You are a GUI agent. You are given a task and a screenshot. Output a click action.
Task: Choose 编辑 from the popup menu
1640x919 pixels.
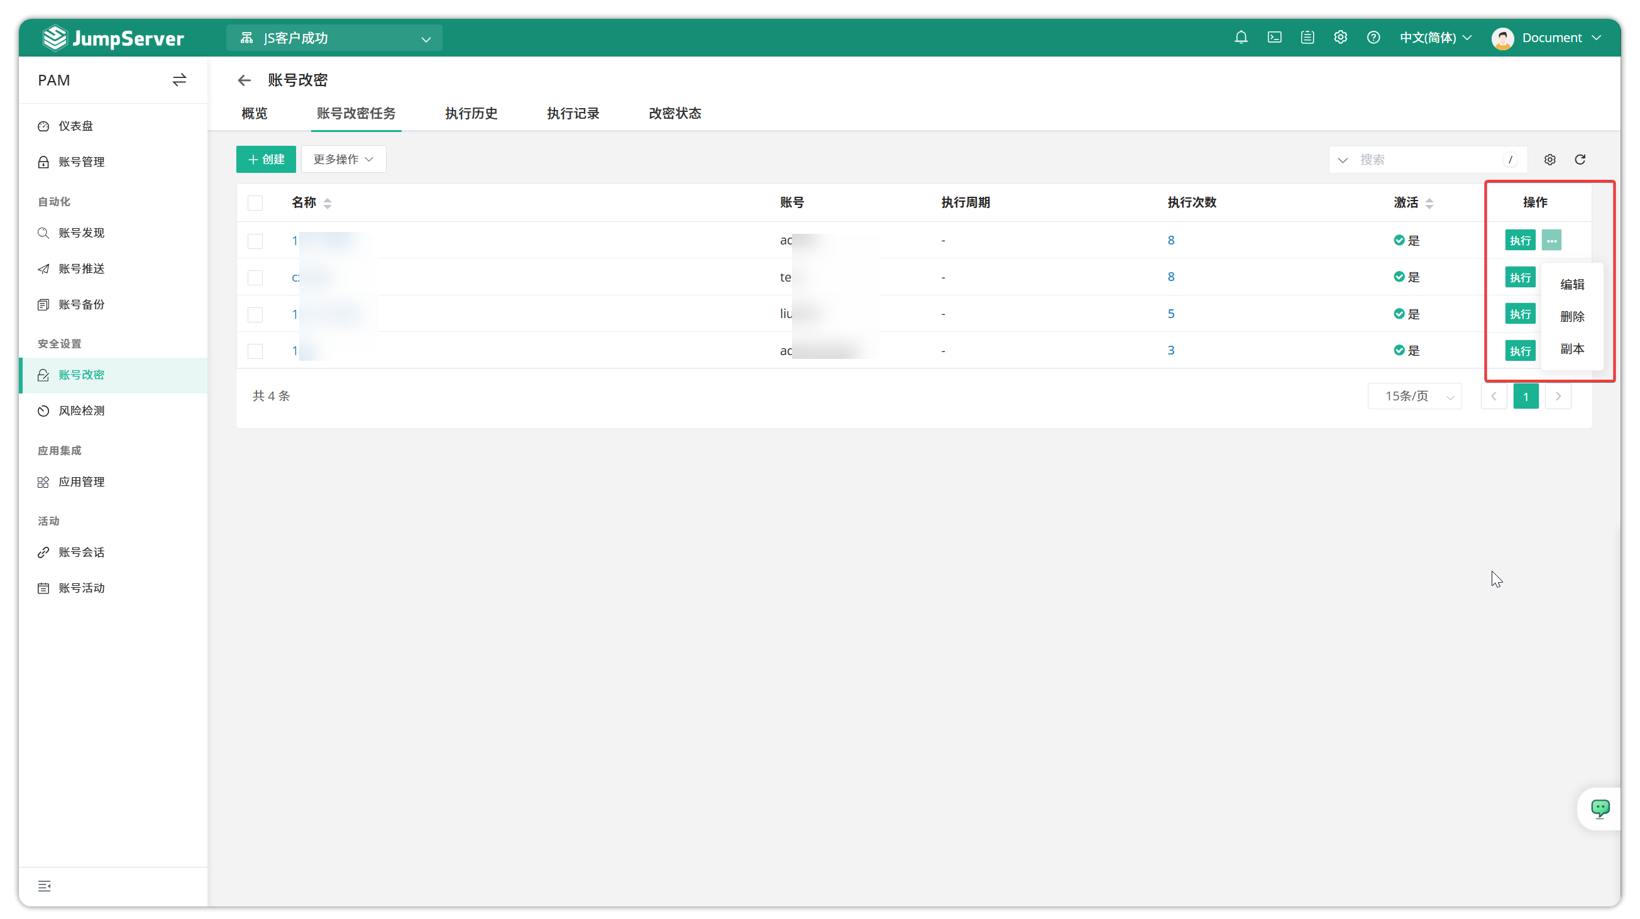click(x=1572, y=284)
